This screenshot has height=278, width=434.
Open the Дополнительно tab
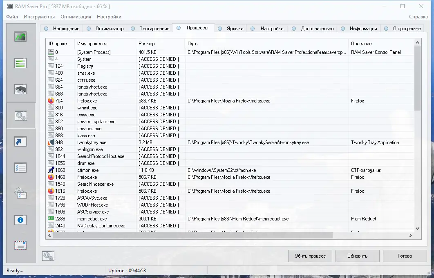(x=313, y=29)
